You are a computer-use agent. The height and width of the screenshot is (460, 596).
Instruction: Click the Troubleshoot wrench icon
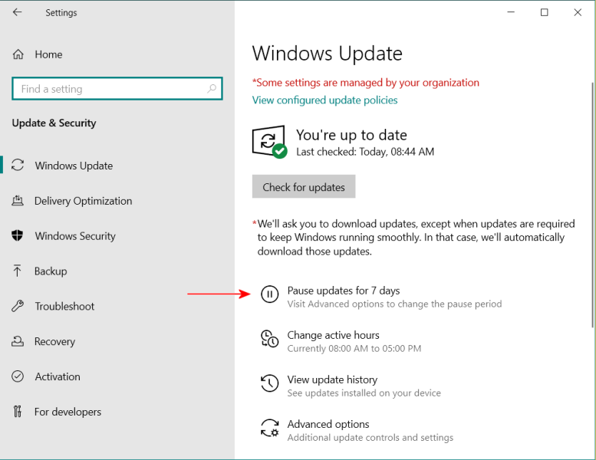(x=18, y=307)
